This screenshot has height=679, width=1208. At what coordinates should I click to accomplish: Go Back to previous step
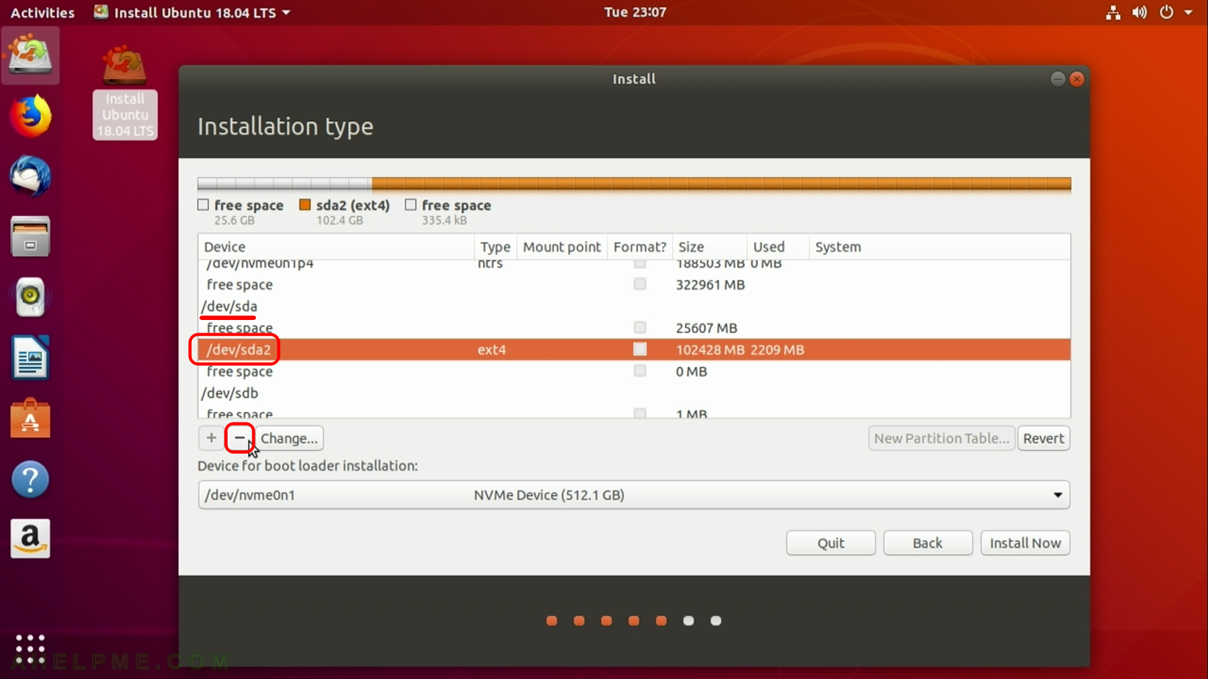click(927, 543)
